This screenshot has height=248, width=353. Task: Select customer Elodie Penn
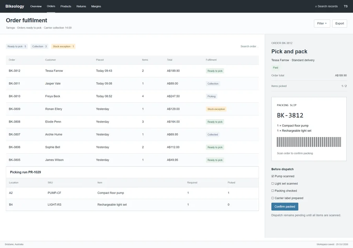(x=53, y=121)
